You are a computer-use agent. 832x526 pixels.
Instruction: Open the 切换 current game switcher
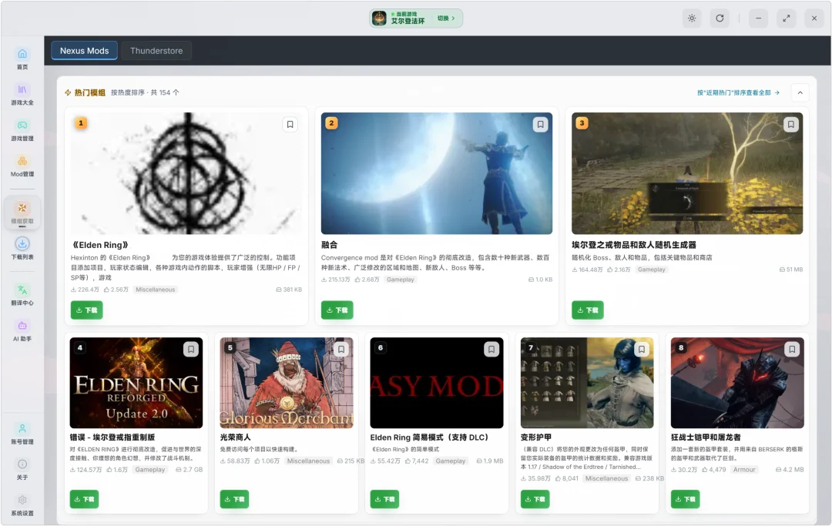point(446,18)
